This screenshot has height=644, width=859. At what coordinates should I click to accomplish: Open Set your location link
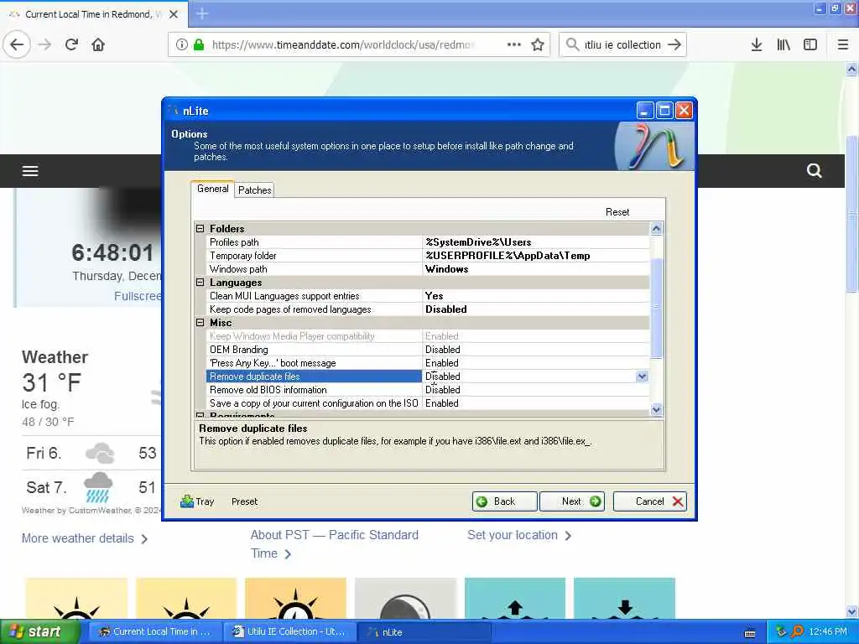518,535
